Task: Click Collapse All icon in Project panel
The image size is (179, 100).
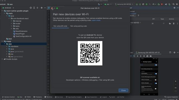Action: coord(37,8)
